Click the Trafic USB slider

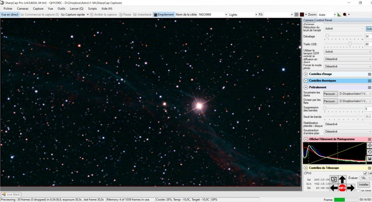click(344, 44)
